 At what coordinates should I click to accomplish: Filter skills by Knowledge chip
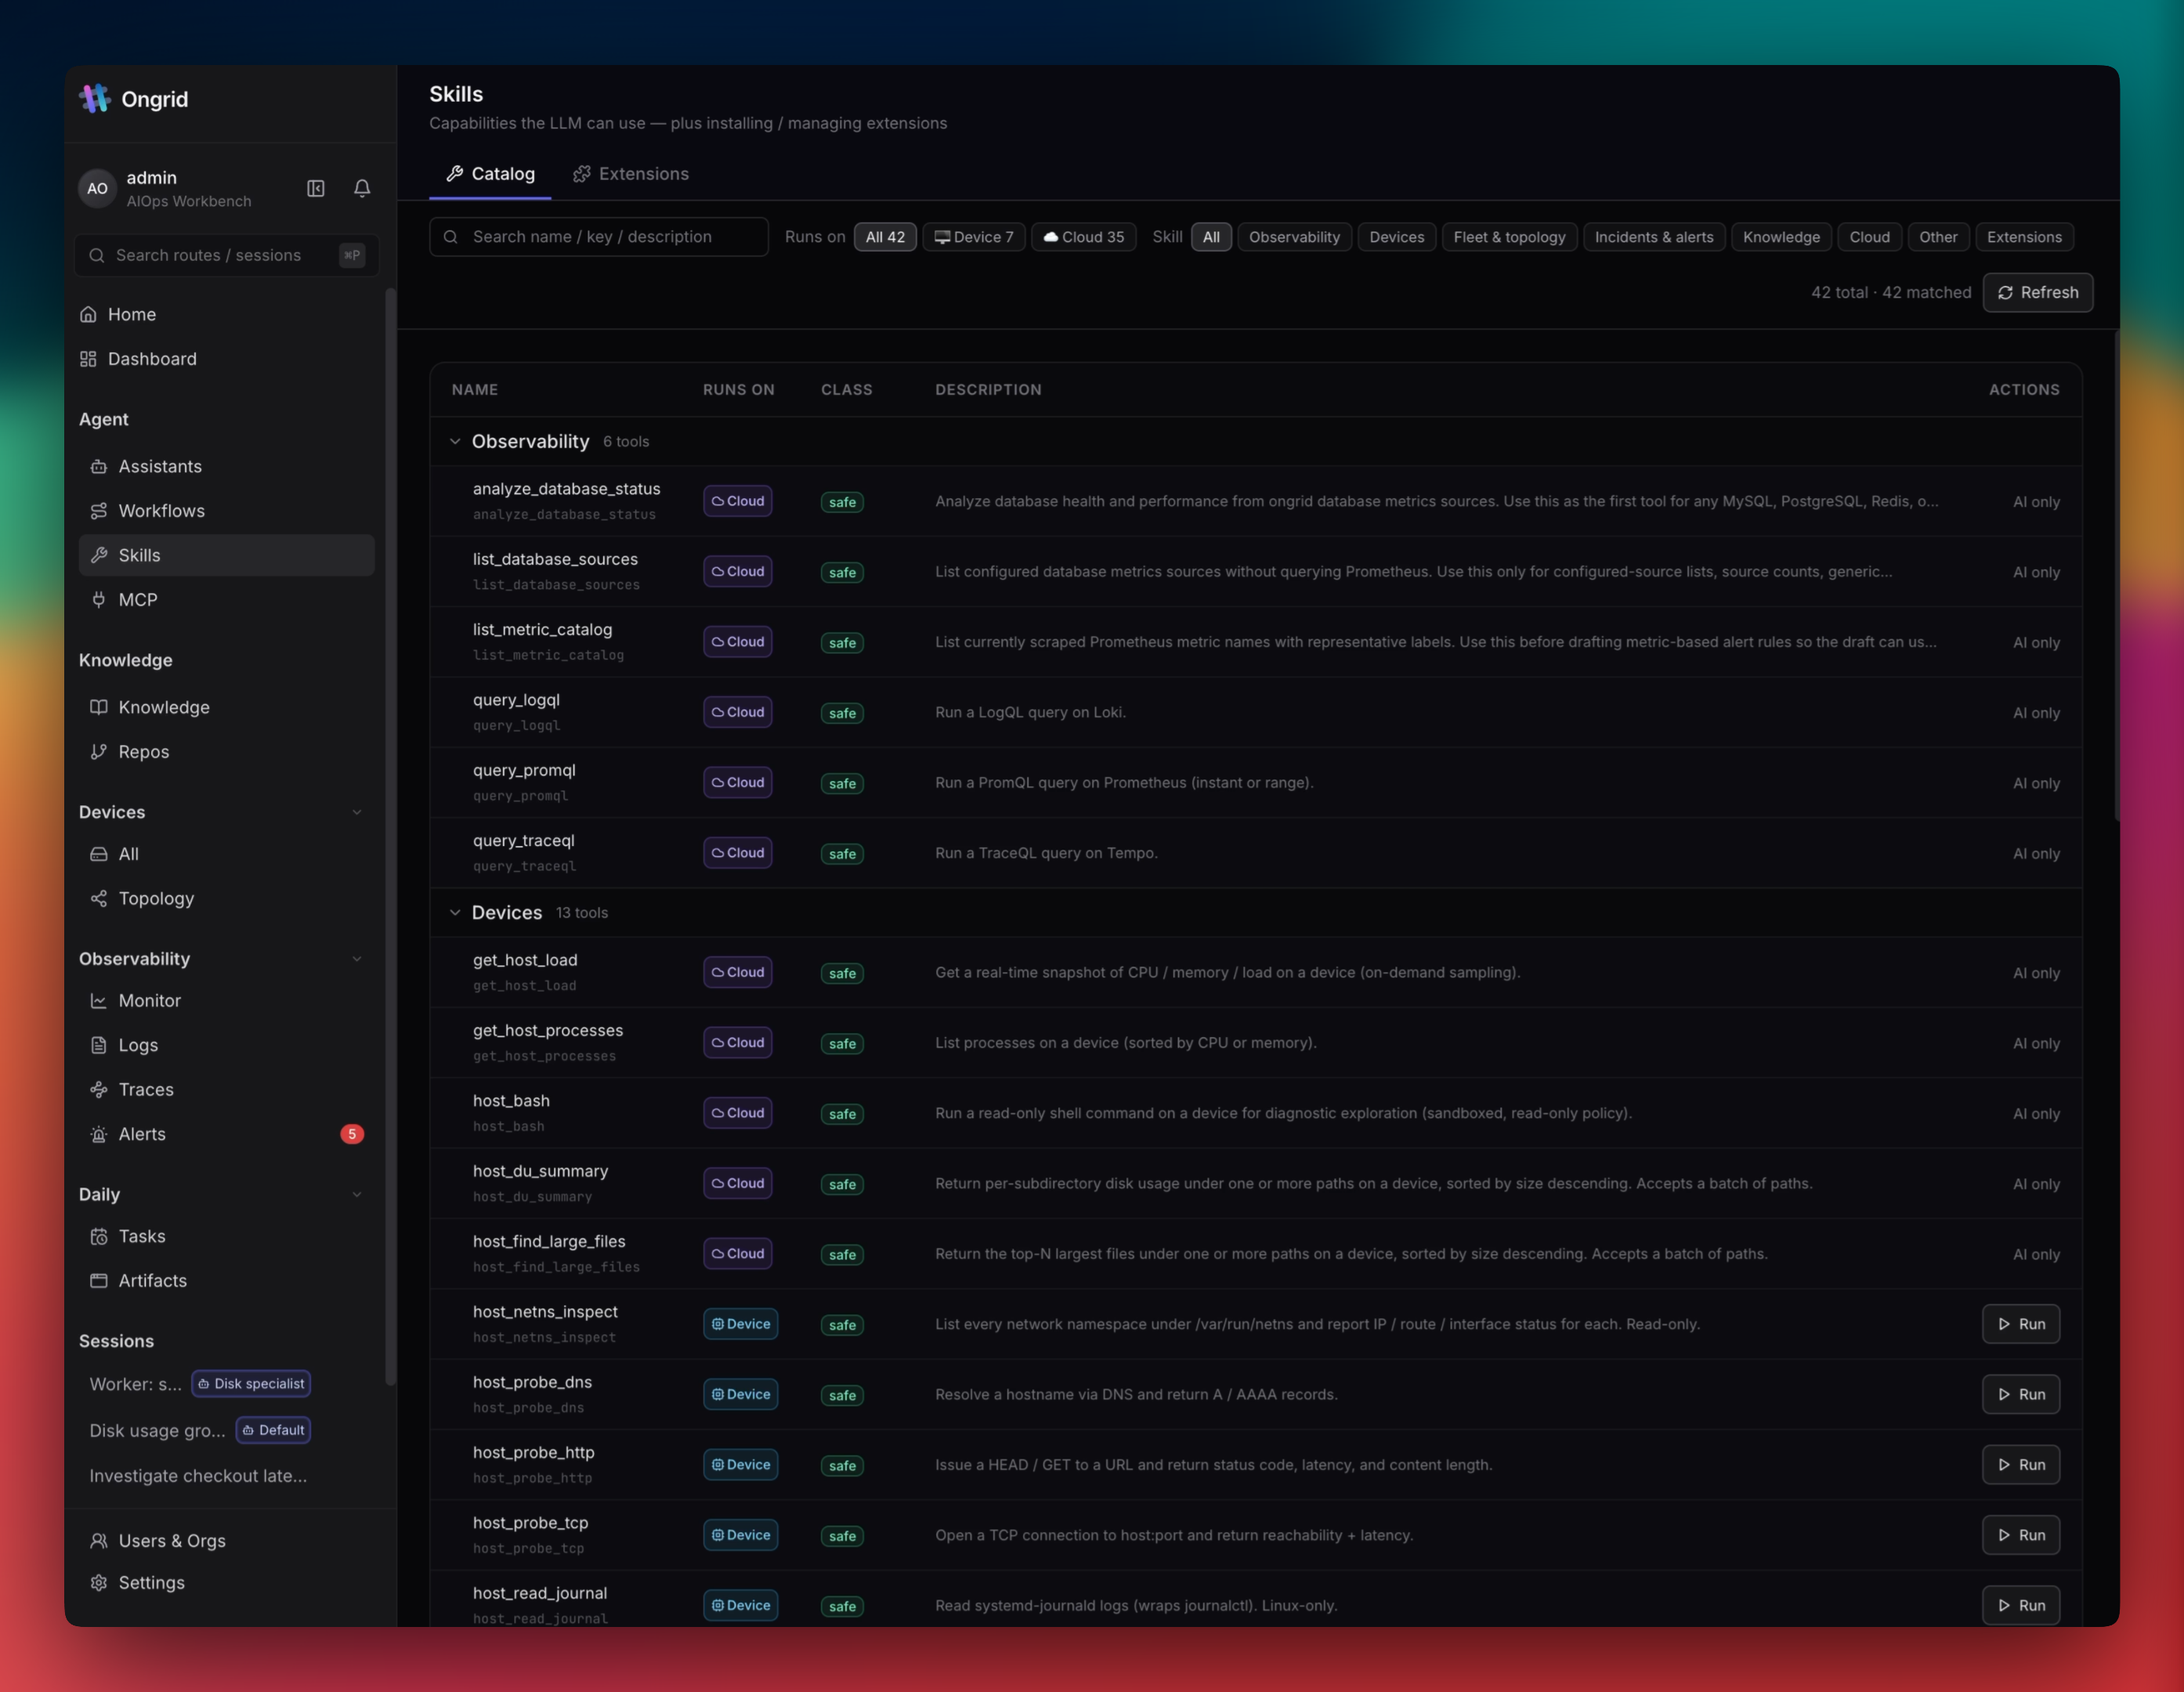pyautogui.click(x=1781, y=237)
